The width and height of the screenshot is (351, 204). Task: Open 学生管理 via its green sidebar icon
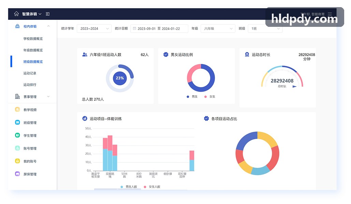[x=17, y=135]
